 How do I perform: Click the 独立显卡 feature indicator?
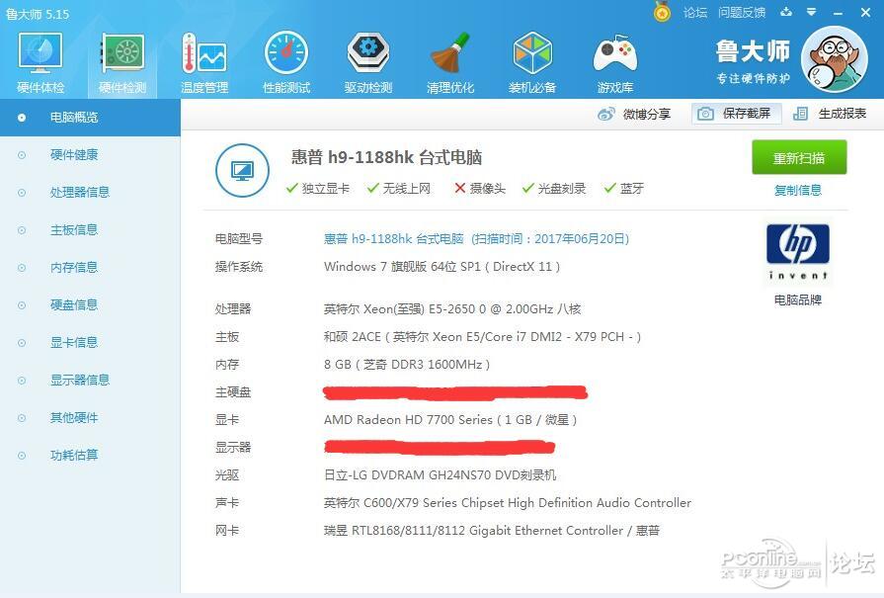point(317,189)
